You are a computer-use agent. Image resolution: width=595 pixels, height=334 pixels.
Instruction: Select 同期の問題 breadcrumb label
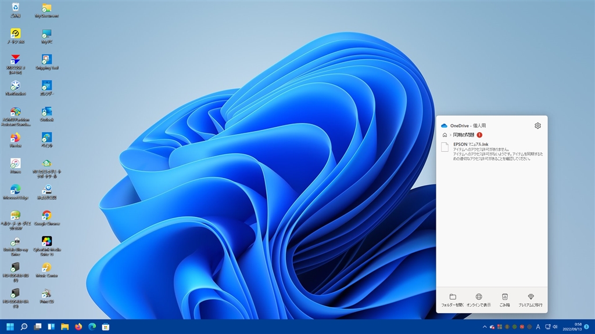tap(464, 135)
